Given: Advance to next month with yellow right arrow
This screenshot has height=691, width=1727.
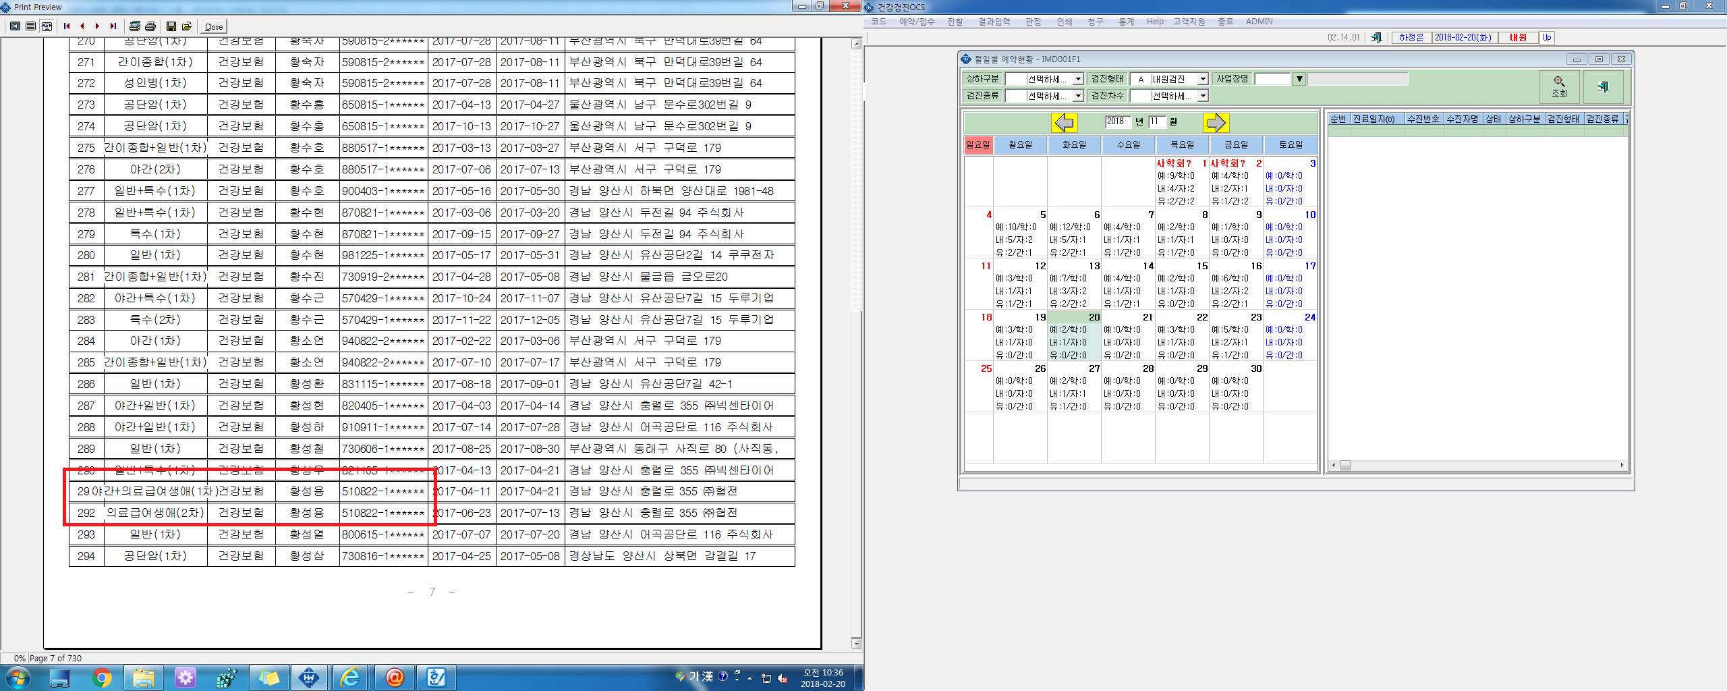Looking at the screenshot, I should [x=1216, y=122].
